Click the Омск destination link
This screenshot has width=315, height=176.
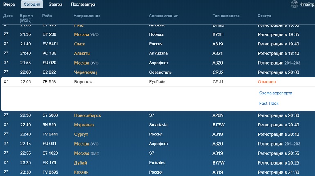[x=79, y=44]
